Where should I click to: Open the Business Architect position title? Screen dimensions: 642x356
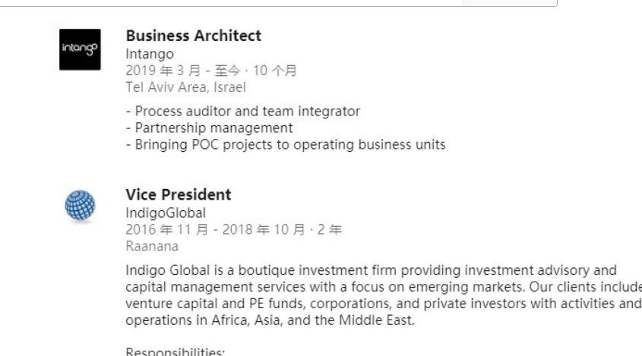(193, 36)
